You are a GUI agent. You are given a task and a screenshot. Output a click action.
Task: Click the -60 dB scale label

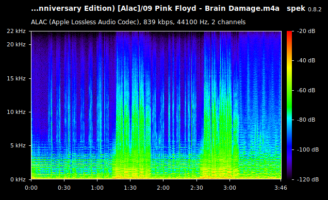pyautogui.click(x=306, y=91)
